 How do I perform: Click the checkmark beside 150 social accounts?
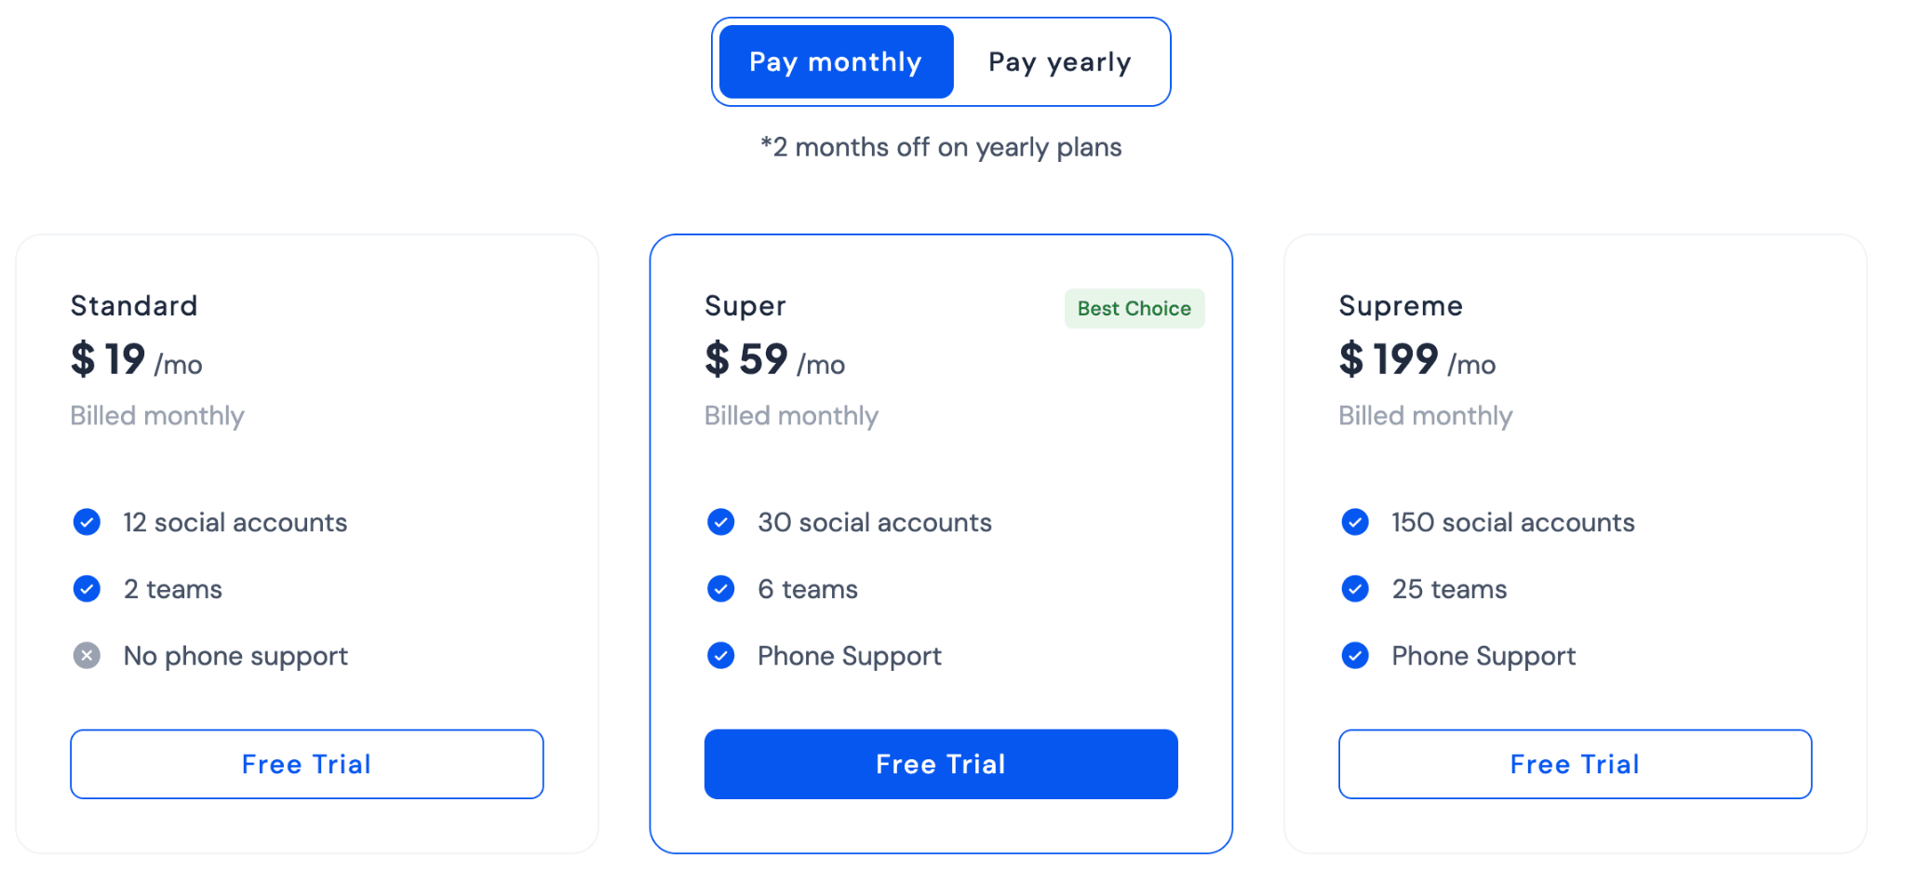coord(1355,522)
